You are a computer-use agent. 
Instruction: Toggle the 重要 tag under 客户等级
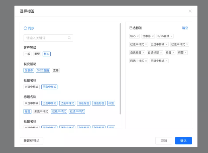(x=37, y=54)
